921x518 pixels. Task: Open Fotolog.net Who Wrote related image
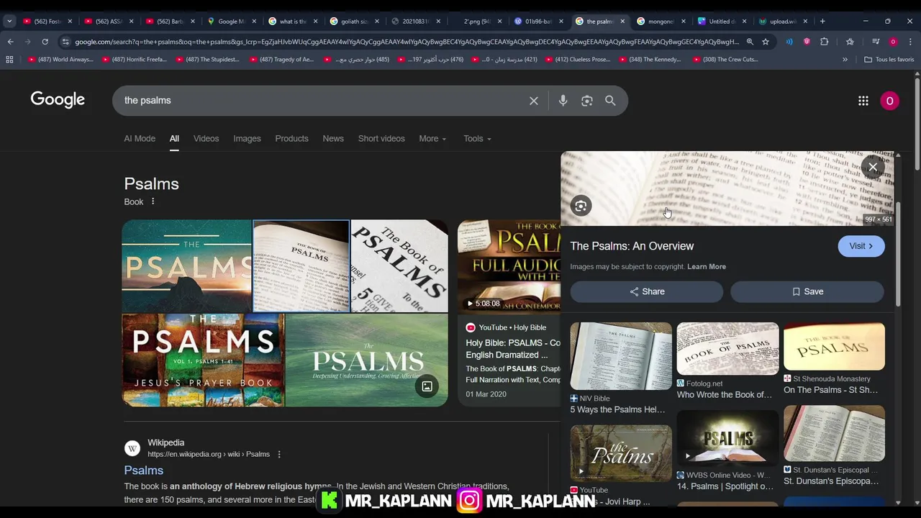click(727, 348)
